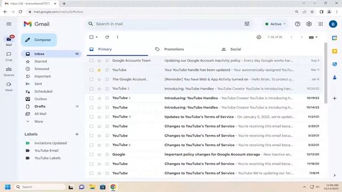Open Google Calendar side panel
The height and width of the screenshot is (192, 342).
[x=335, y=38]
